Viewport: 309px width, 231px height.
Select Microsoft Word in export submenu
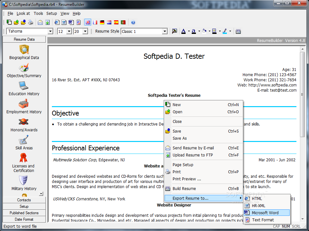coord(267,213)
